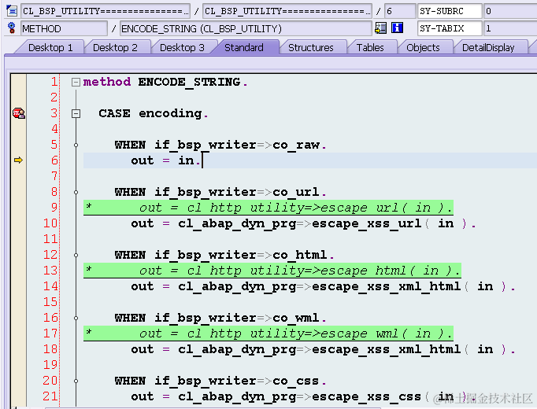
Task: Click line number 21 in the gutter
Action: [50, 396]
